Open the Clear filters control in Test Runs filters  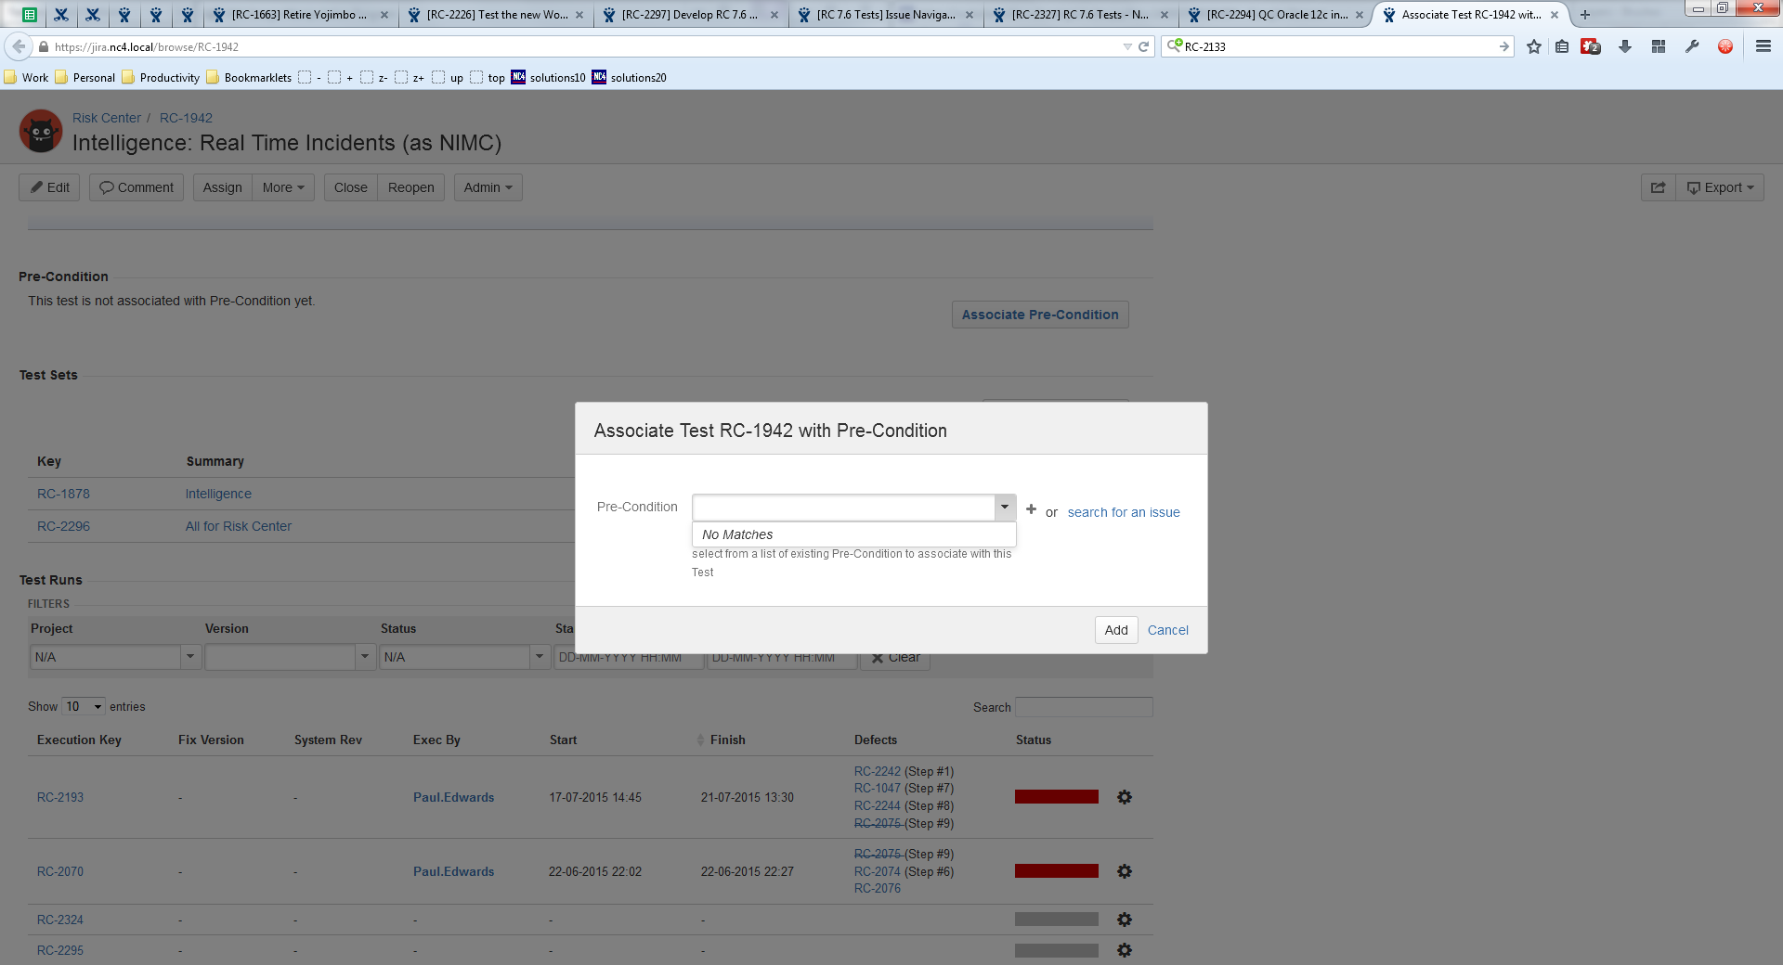(x=894, y=657)
